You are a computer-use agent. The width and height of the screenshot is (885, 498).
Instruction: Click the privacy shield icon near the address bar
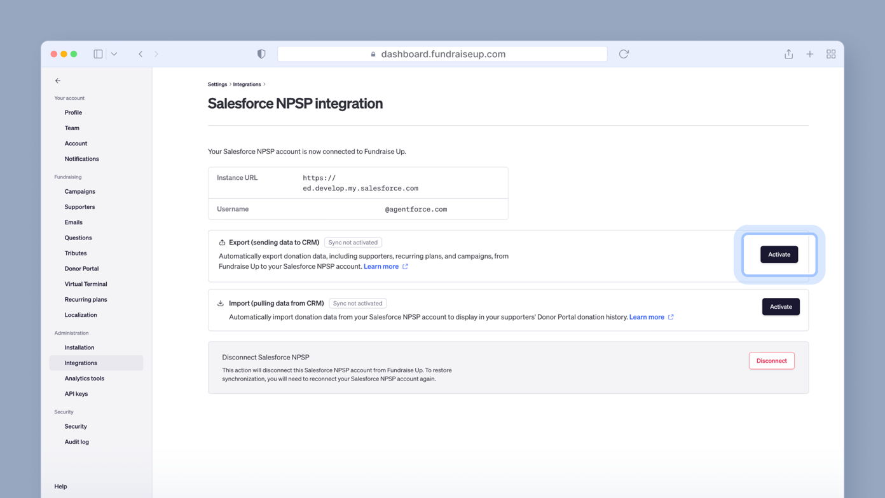pyautogui.click(x=261, y=54)
